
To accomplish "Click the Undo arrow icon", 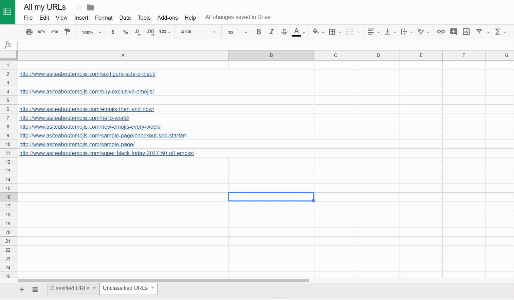I will pyautogui.click(x=42, y=32).
